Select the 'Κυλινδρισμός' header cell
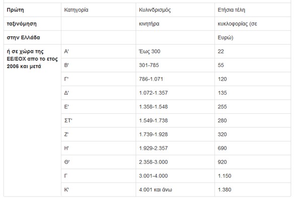Viewport: 302px width, 202px height. coord(157,10)
